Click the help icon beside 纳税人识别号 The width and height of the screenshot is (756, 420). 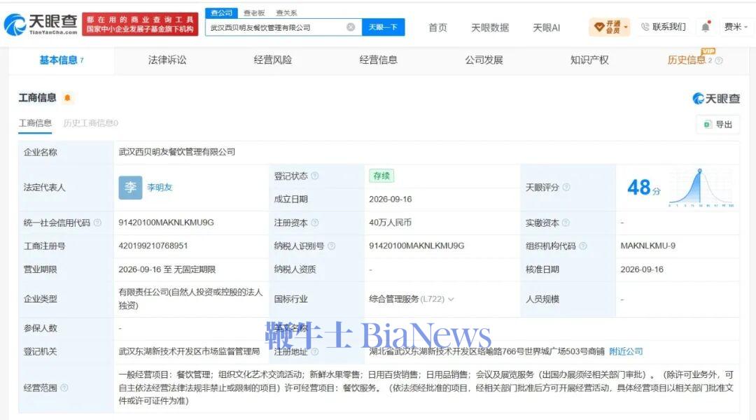coord(331,246)
